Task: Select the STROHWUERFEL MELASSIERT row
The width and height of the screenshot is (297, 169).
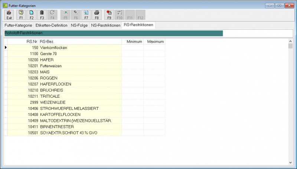Action: point(85,108)
